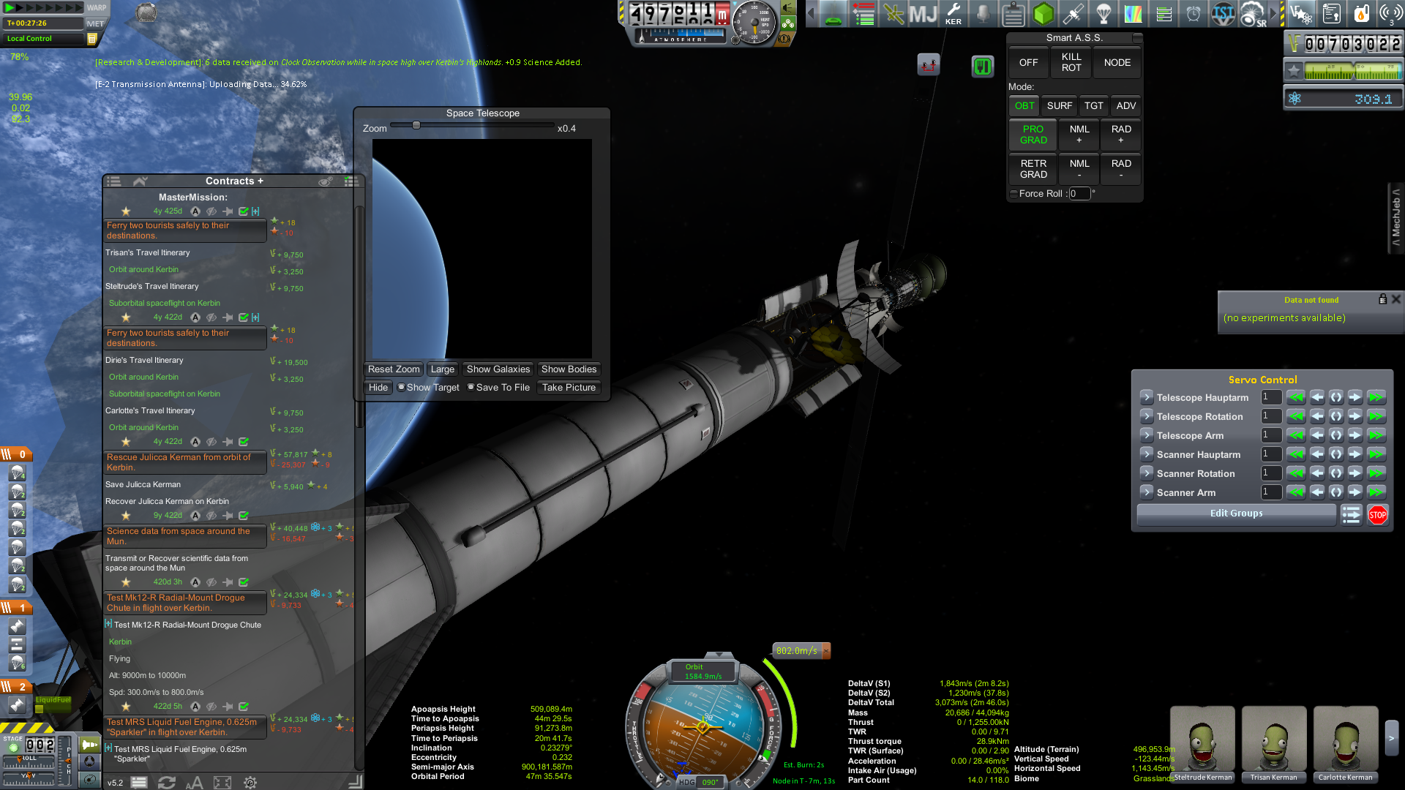Image resolution: width=1405 pixels, height=790 pixels.
Task: Open the contracts document toolbar icon
Action: click(1331, 13)
